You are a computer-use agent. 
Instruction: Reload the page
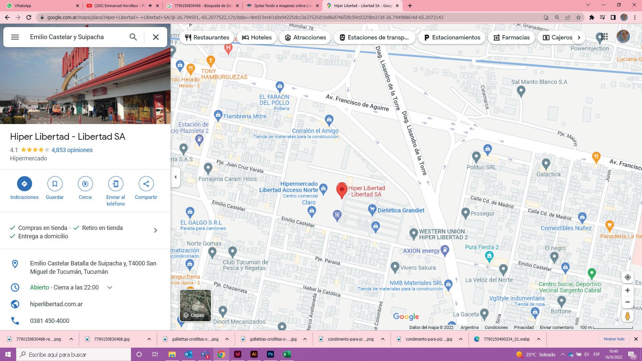click(x=29, y=17)
